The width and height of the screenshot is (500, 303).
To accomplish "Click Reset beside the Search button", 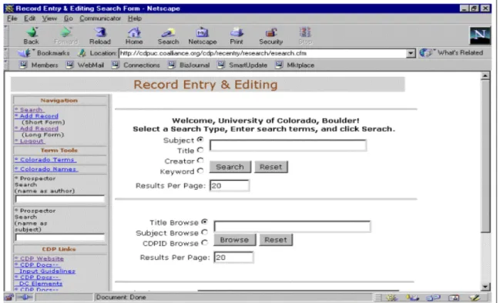I will click(x=271, y=167).
